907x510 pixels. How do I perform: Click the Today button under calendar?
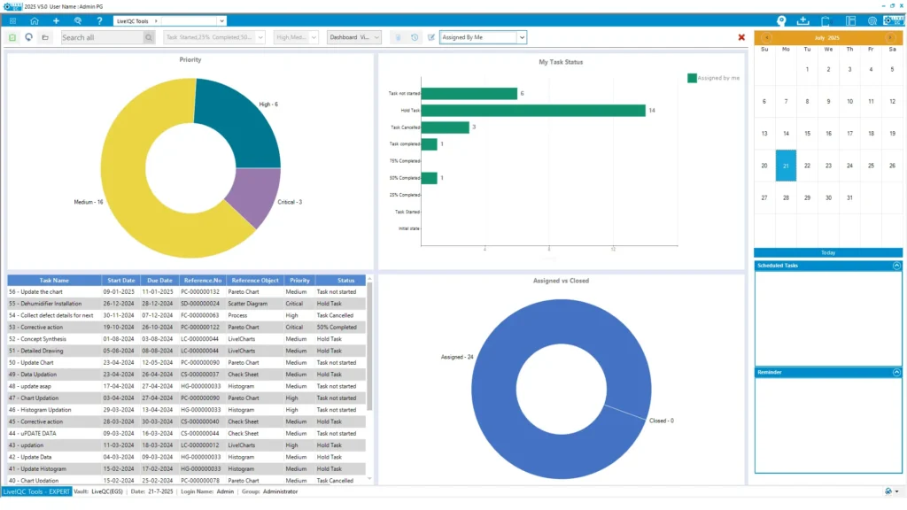click(828, 252)
